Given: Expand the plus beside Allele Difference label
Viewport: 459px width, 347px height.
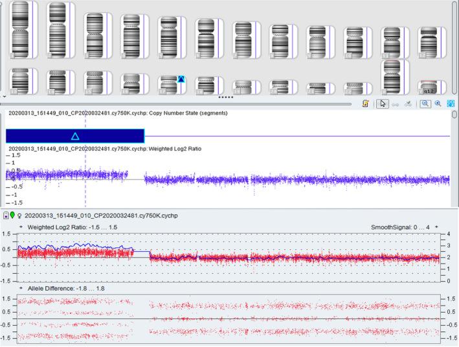Looking at the screenshot, I should click(21, 287).
